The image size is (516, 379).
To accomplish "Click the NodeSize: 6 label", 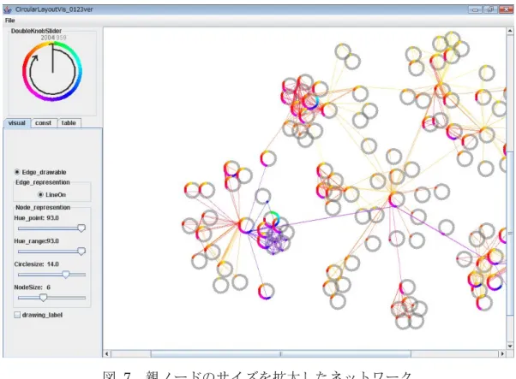I will pos(33,287).
